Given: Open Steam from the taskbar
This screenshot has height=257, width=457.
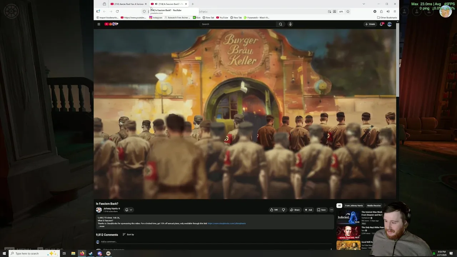Looking at the screenshot, I should (91, 253).
